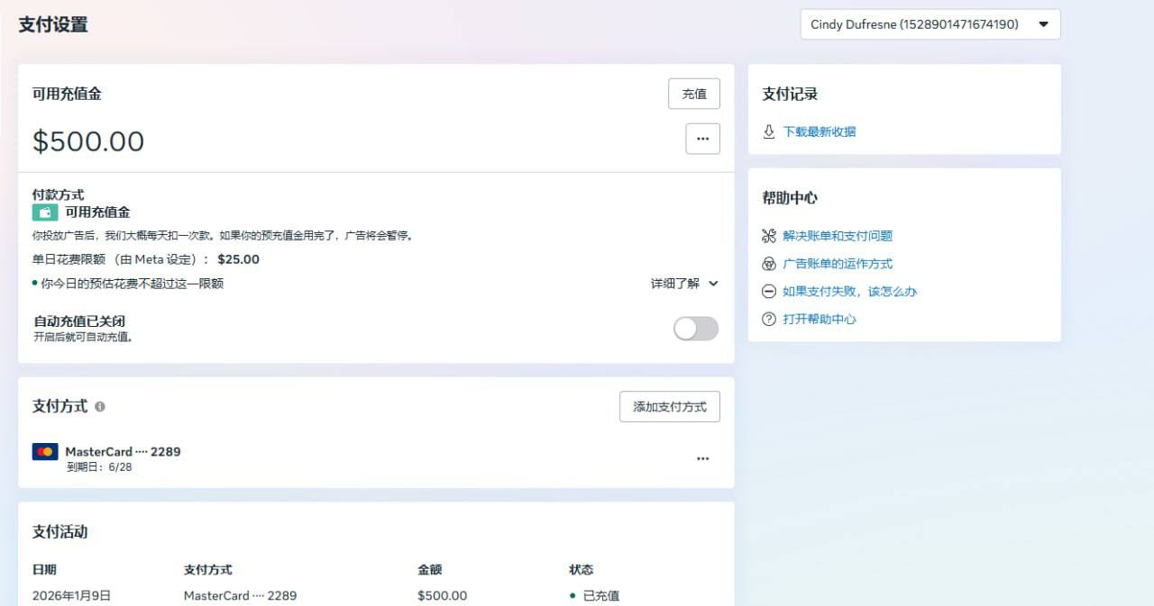Click the info icon next to 支付方式
1154x606 pixels.
pyautogui.click(x=100, y=406)
